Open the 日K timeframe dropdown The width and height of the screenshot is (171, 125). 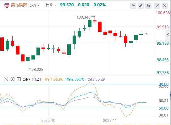tap(51, 5)
